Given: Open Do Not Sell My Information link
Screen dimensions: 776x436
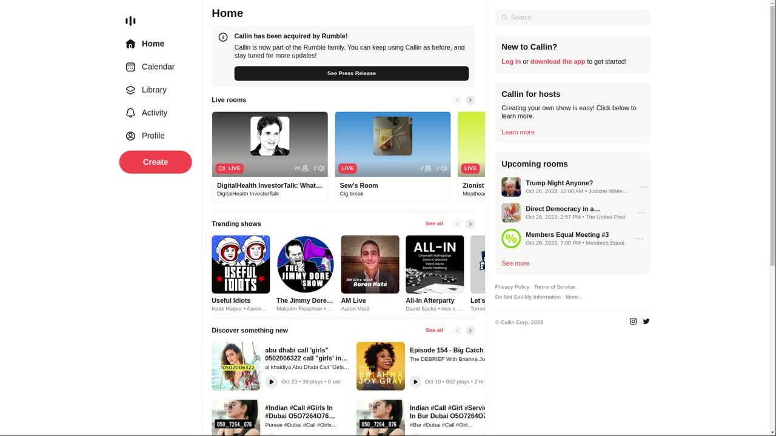Looking at the screenshot, I should 528,297.
